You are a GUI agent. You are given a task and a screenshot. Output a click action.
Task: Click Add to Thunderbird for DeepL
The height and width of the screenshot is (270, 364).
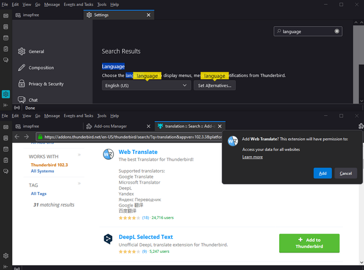[x=309, y=243]
